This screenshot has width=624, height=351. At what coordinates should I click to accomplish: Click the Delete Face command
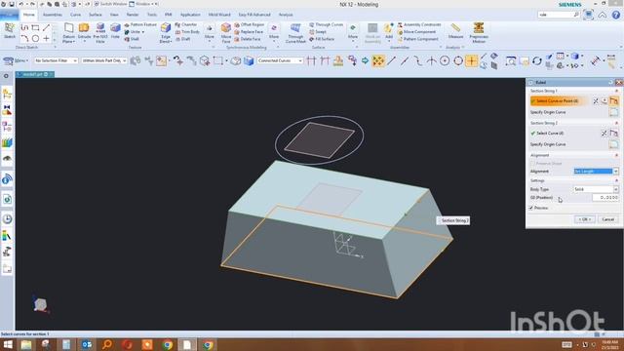click(247, 39)
